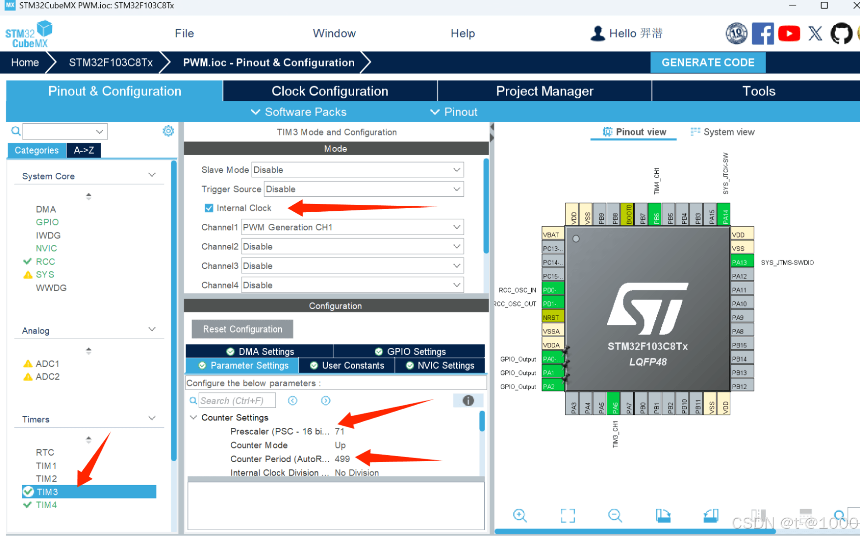Expand the Pinout menu
This screenshot has width=860, height=538.
(454, 112)
